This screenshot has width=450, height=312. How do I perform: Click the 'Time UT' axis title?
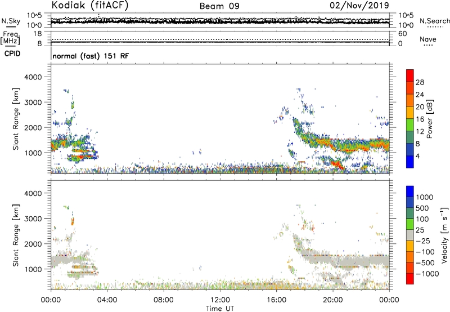220,309
